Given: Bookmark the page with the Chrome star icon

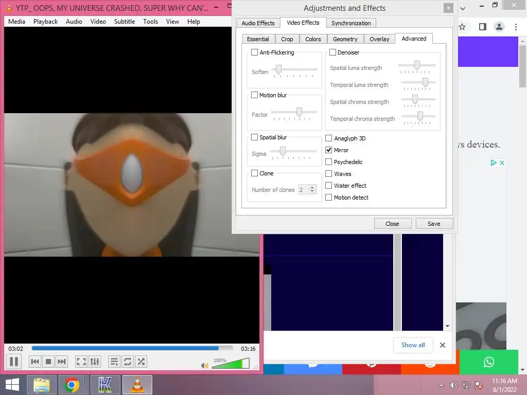Looking at the screenshot, I should pyautogui.click(x=463, y=27).
